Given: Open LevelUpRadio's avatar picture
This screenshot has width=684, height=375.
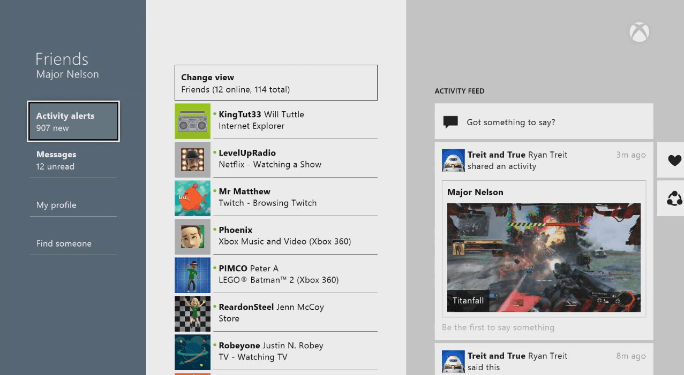Looking at the screenshot, I should 192,159.
